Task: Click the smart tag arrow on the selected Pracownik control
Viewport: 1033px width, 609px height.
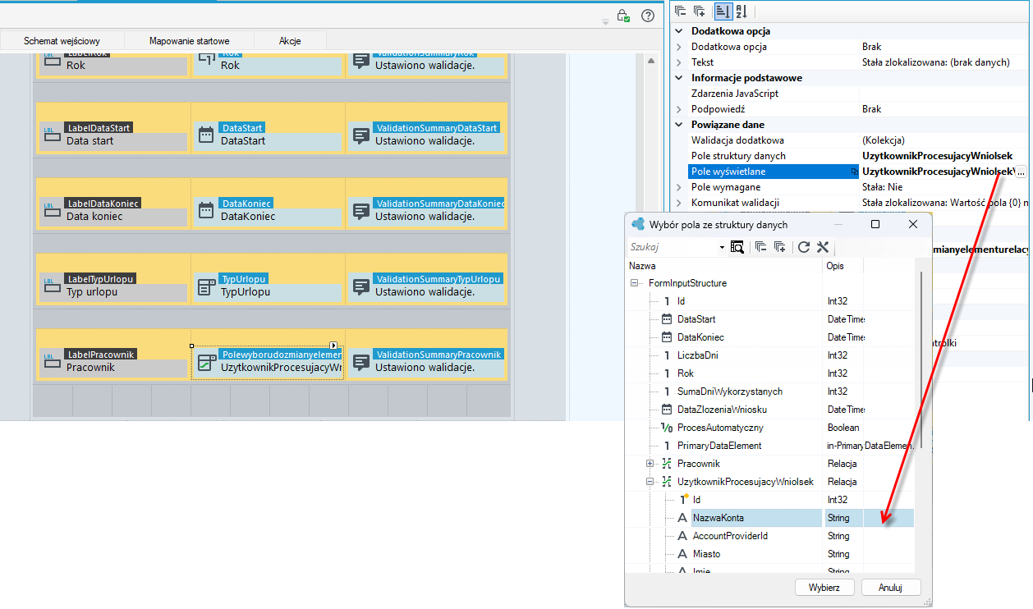Action: click(x=334, y=346)
